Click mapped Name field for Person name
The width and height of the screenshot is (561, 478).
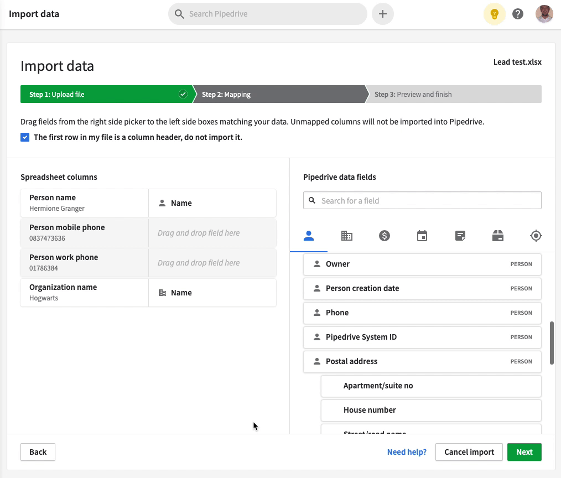(212, 203)
